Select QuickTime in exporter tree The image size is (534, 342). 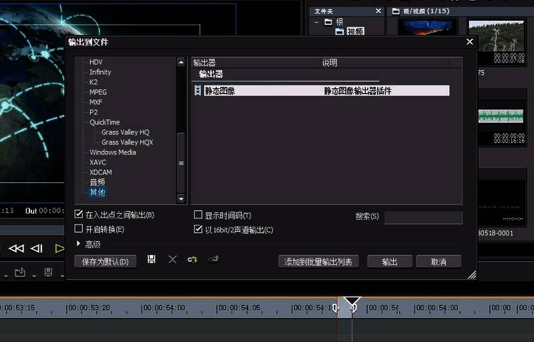coord(105,122)
